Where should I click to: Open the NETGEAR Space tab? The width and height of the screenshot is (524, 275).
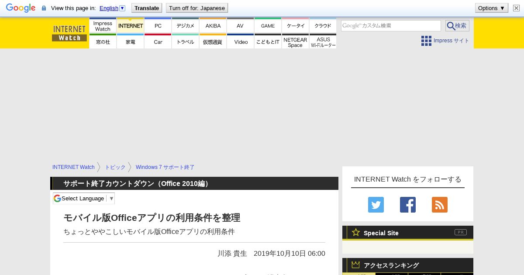tap(295, 41)
